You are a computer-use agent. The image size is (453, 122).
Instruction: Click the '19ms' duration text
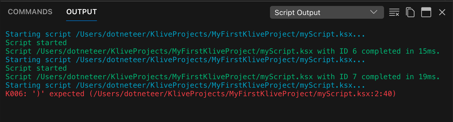click(x=427, y=77)
